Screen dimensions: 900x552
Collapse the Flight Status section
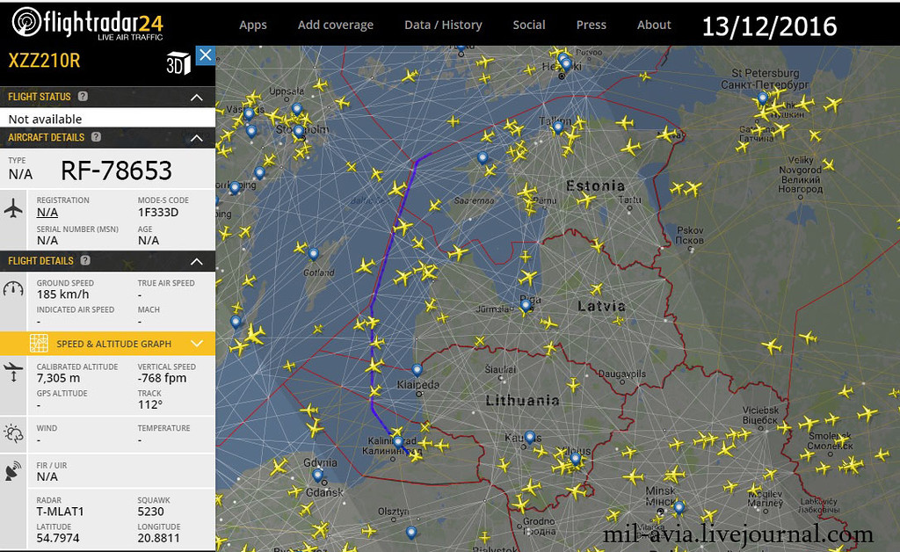click(197, 97)
